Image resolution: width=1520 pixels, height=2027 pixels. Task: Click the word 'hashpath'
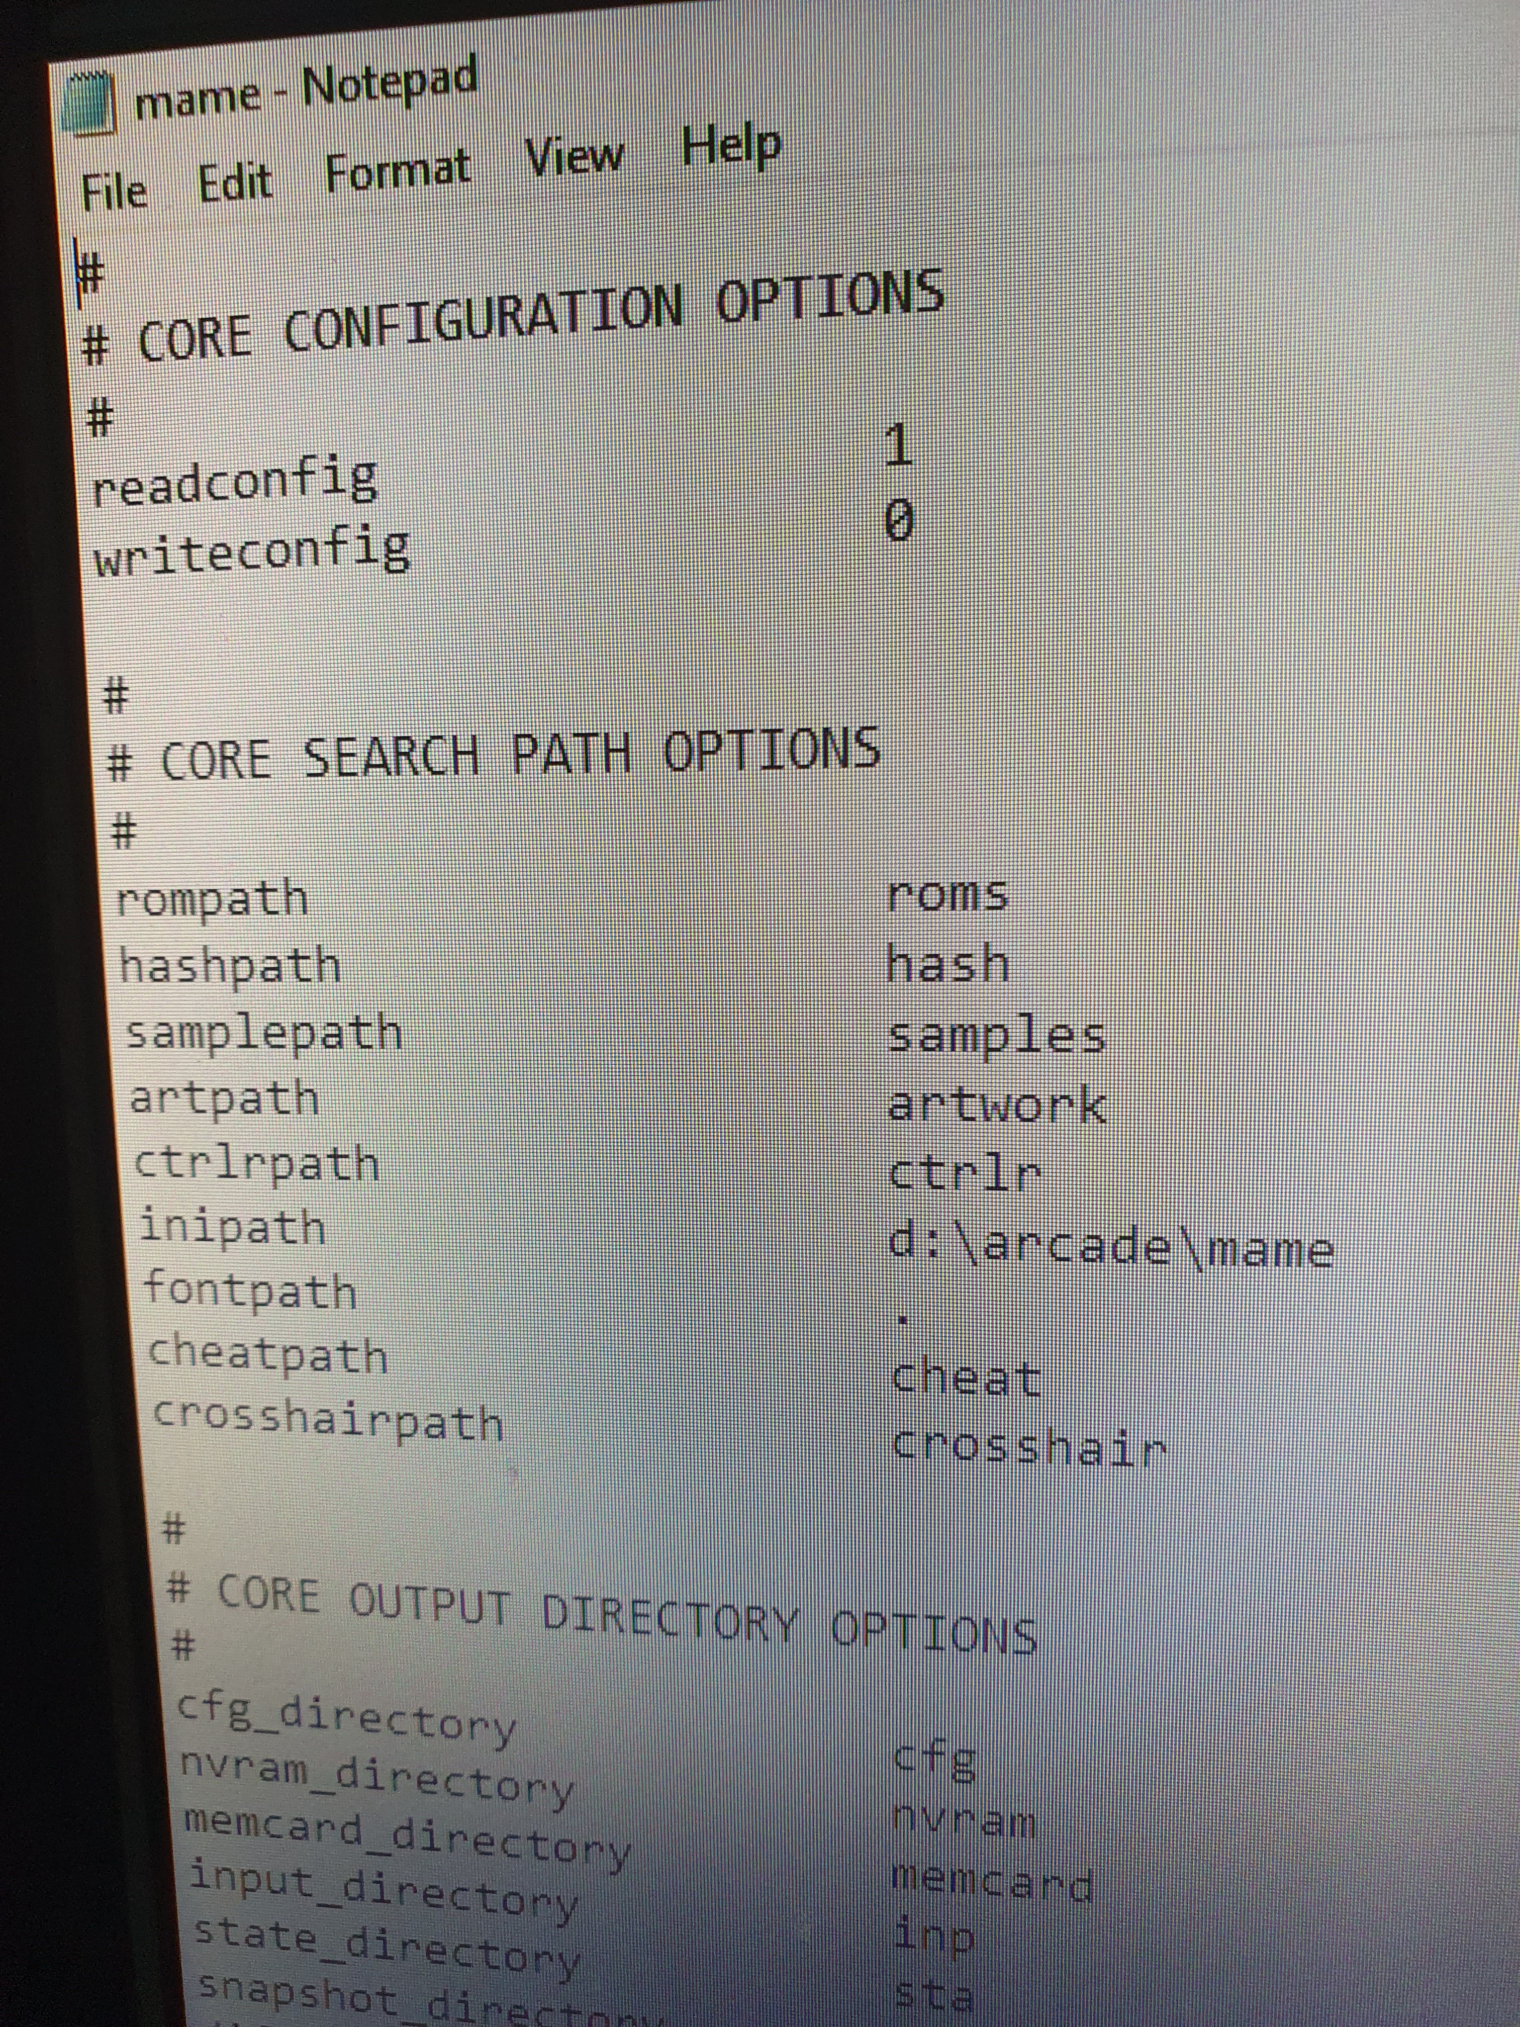[230, 967]
